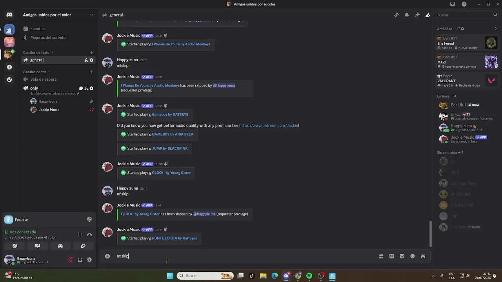The height and width of the screenshot is (282, 502).
Task: Open the sticker picker icon
Action: point(402,256)
